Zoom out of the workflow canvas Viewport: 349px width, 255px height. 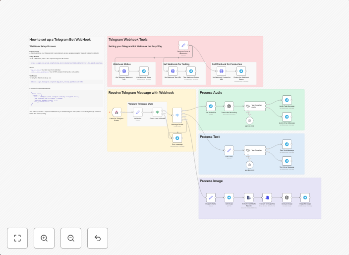tap(71, 238)
